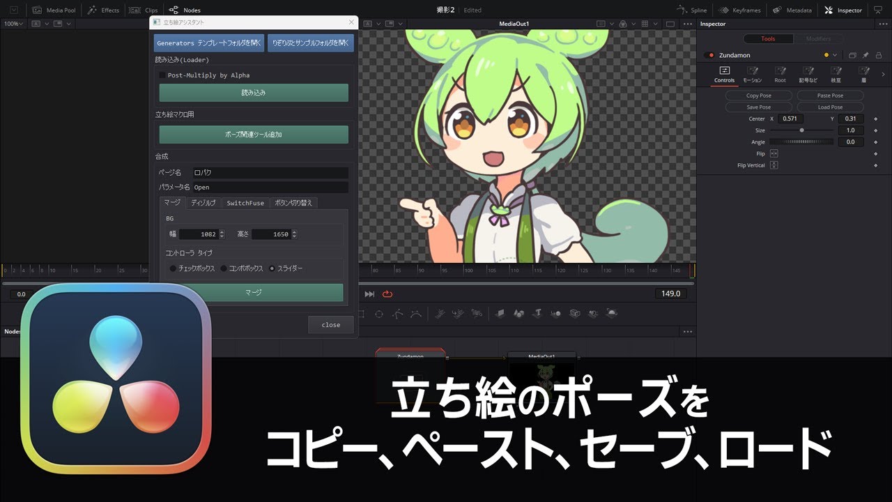Add a Shape 3D node
This screenshot has width=892, height=502.
(518, 314)
